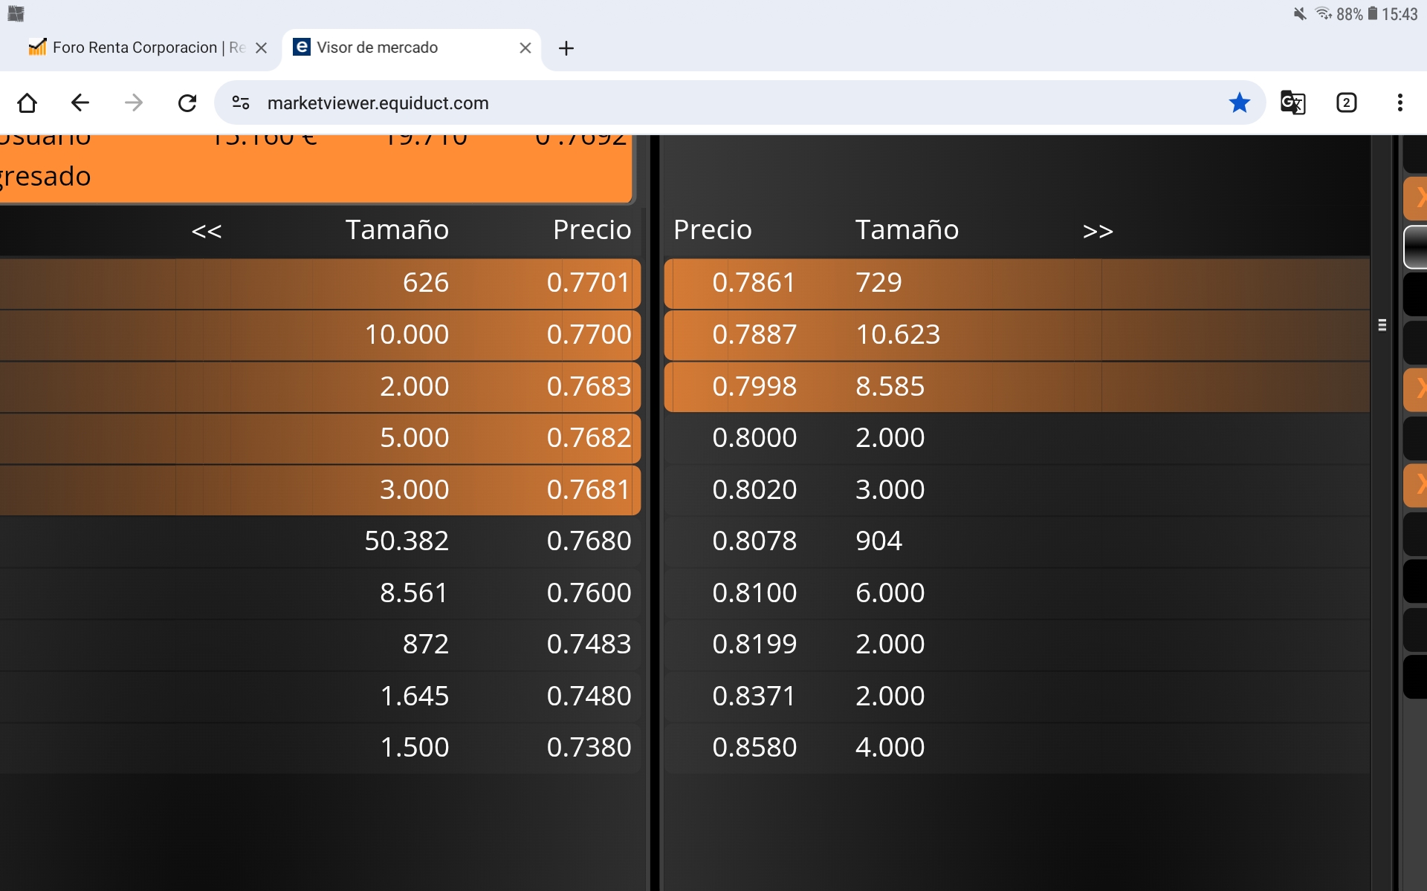This screenshot has height=891, width=1427.
Task: Click the blue bookmark star
Action: (1239, 102)
